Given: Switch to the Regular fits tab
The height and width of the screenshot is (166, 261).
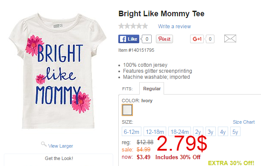Looking at the screenshot, I should coord(152,89).
